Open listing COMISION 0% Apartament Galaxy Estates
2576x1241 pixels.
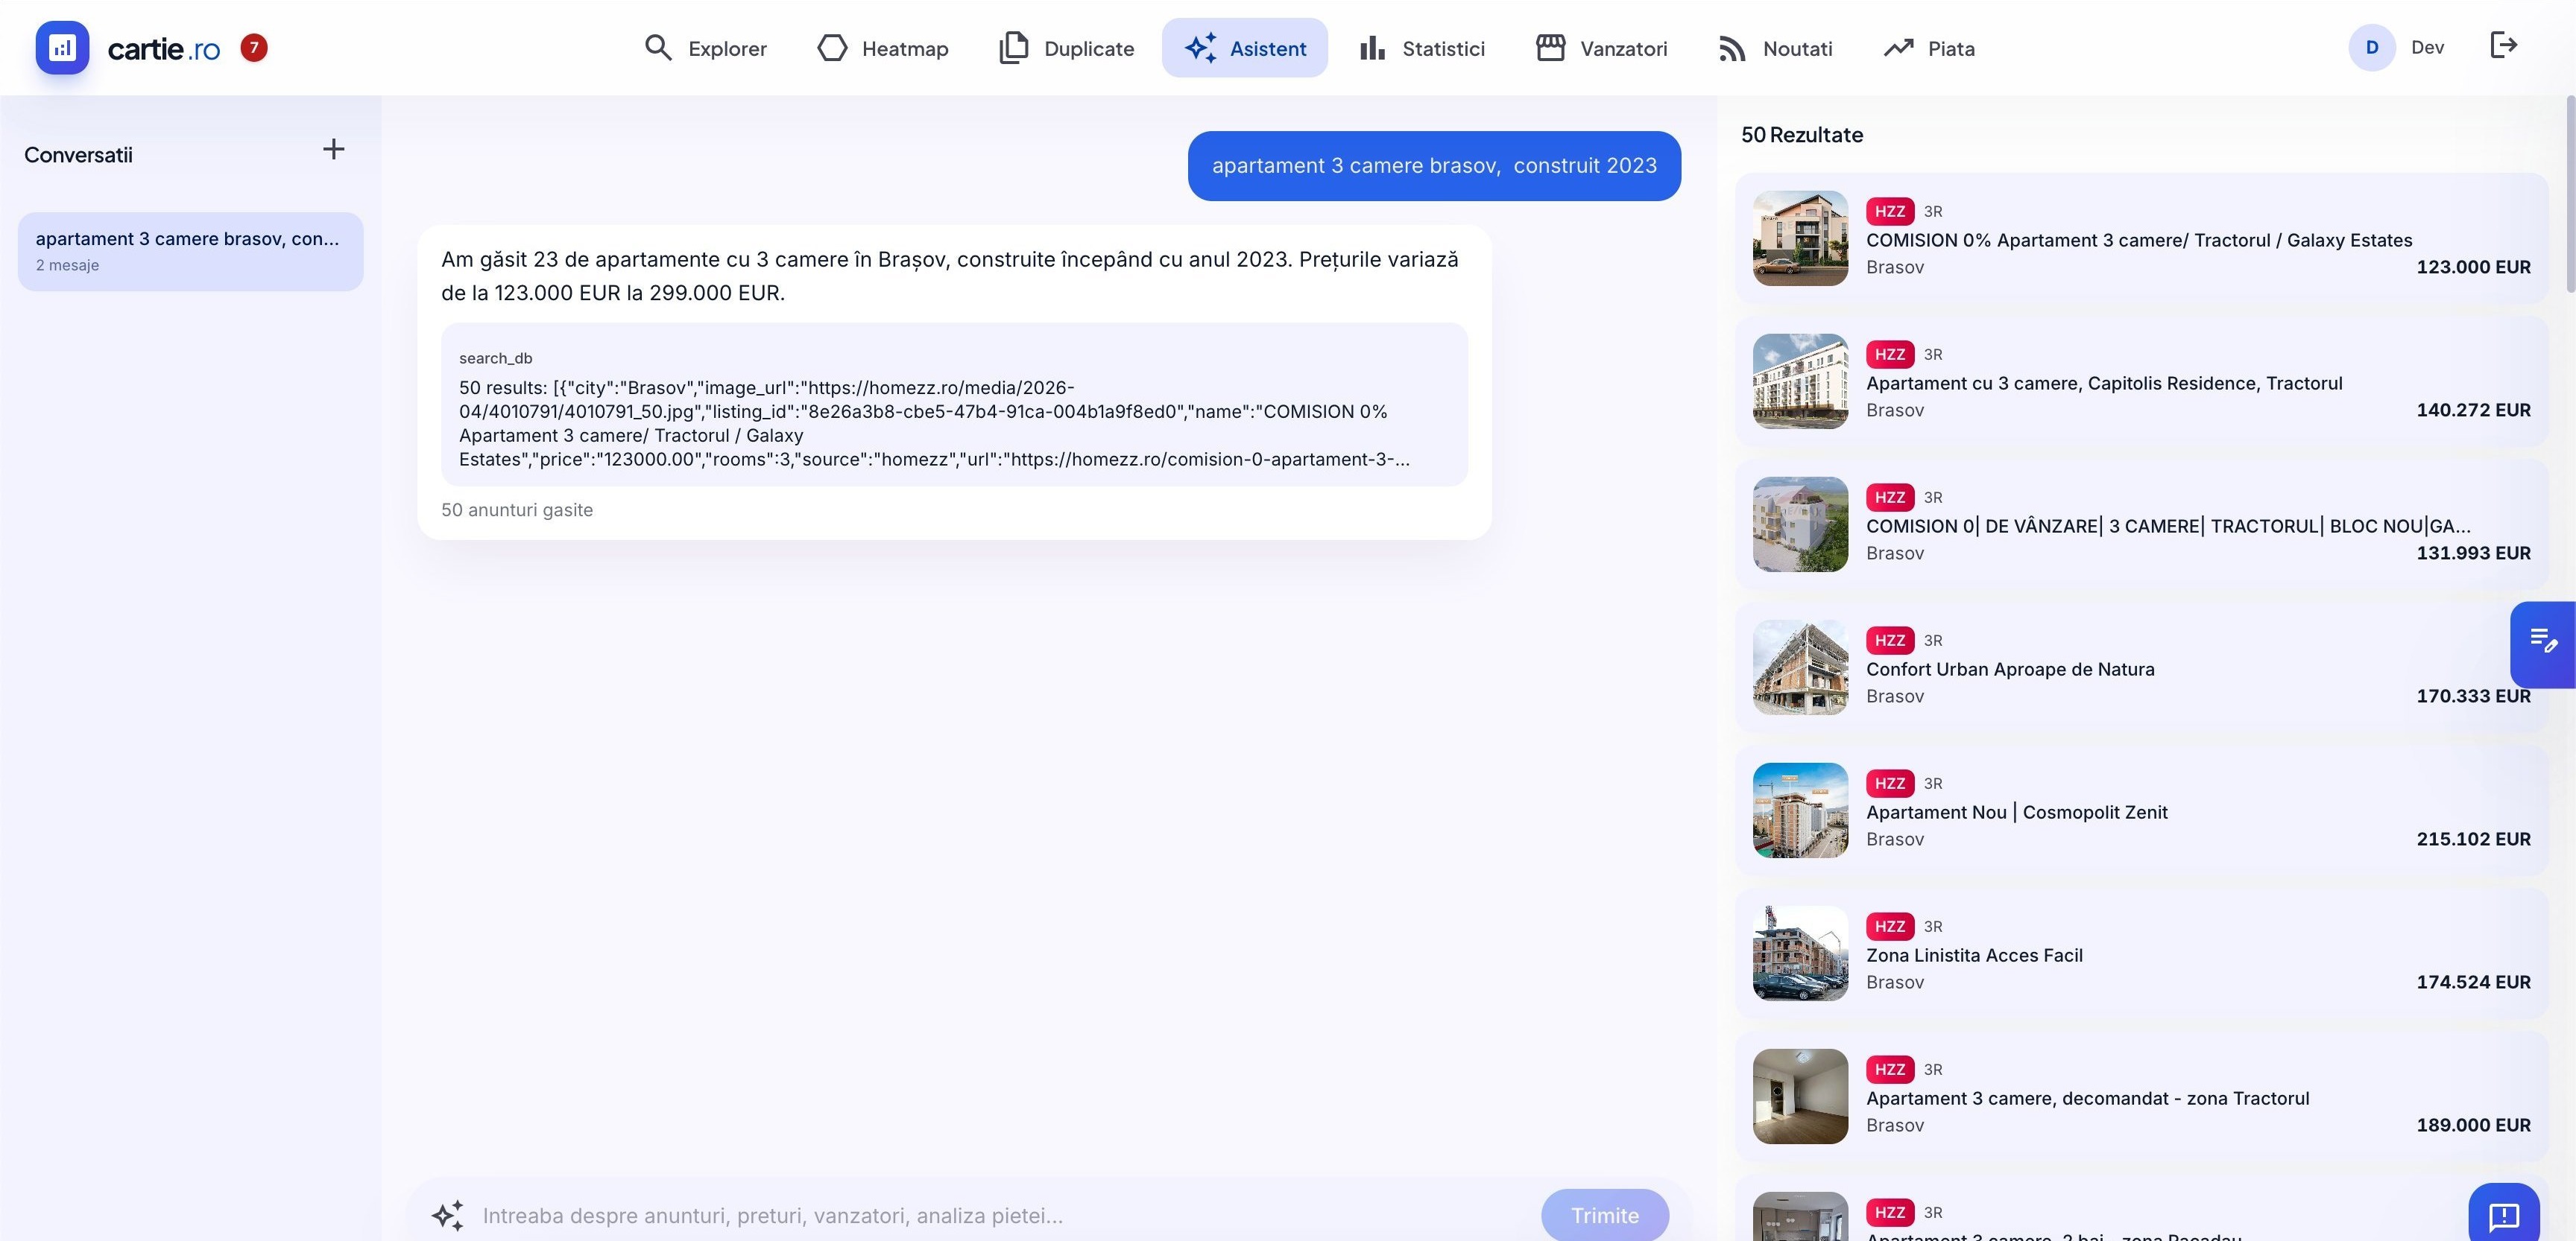point(2141,238)
